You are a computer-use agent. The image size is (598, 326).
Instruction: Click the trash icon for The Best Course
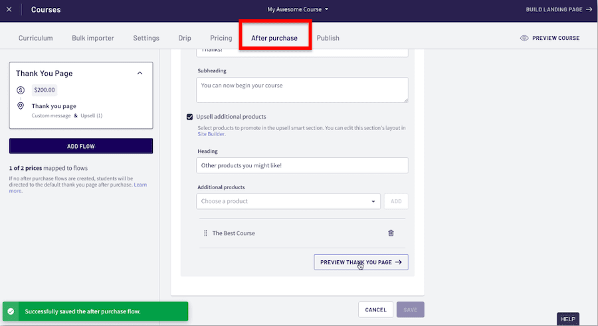(x=391, y=233)
